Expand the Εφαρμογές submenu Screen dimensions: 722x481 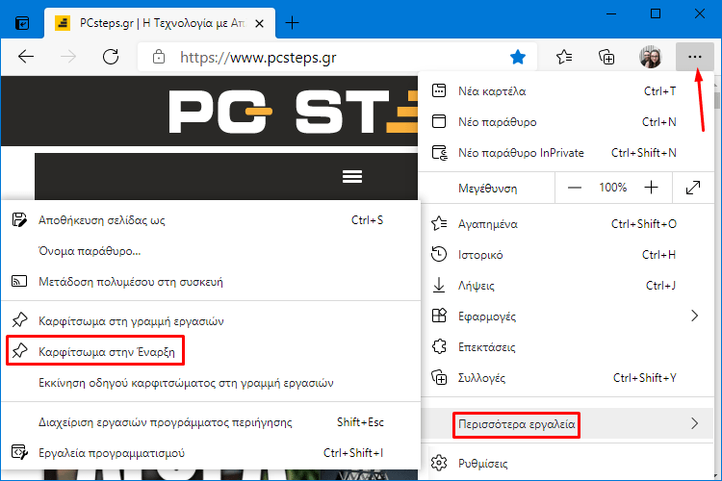tap(565, 316)
